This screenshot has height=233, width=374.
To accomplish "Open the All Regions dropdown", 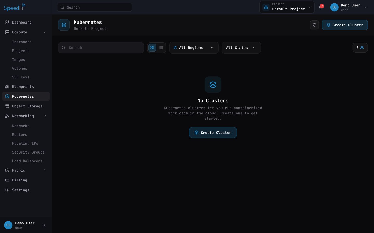I will click(x=194, y=48).
